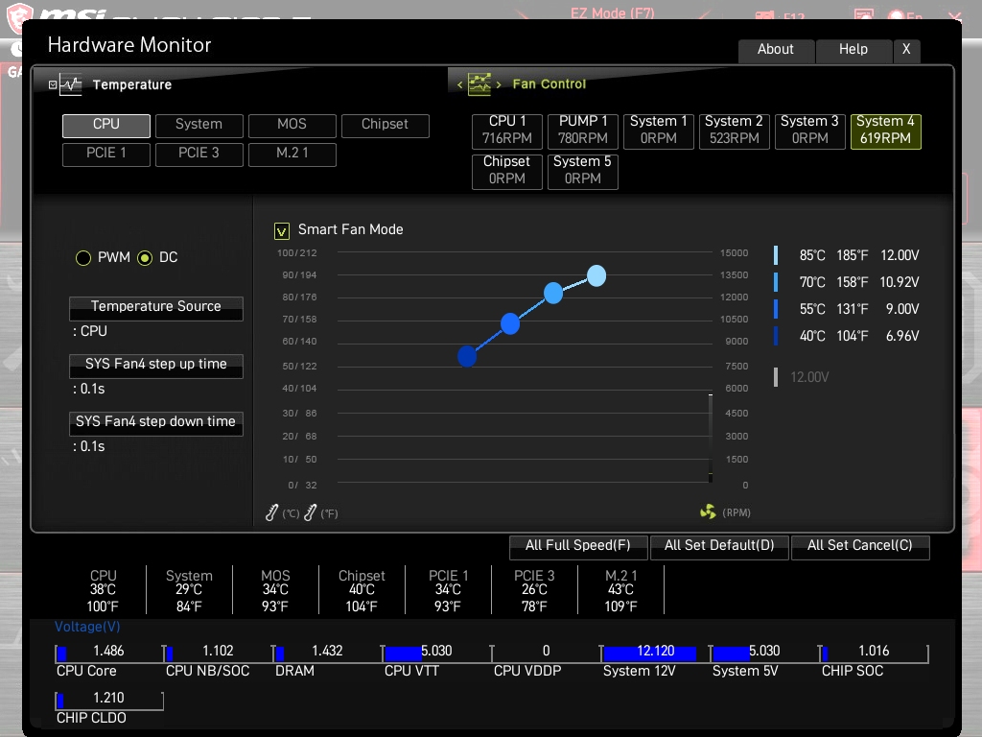The width and height of the screenshot is (982, 737).
Task: Choose the System 3 fan
Action: (x=809, y=131)
